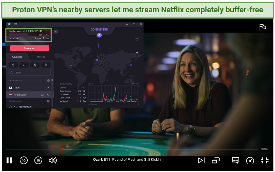Viewport: 275px width, 172px height.
Task: Seek on the Netflix progress bar
Action: click(x=131, y=149)
